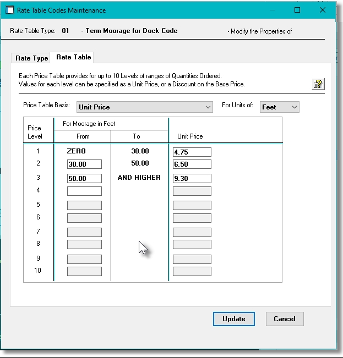Click the 30.00 To value for level 1
This screenshot has width=343, height=358.
140,151
